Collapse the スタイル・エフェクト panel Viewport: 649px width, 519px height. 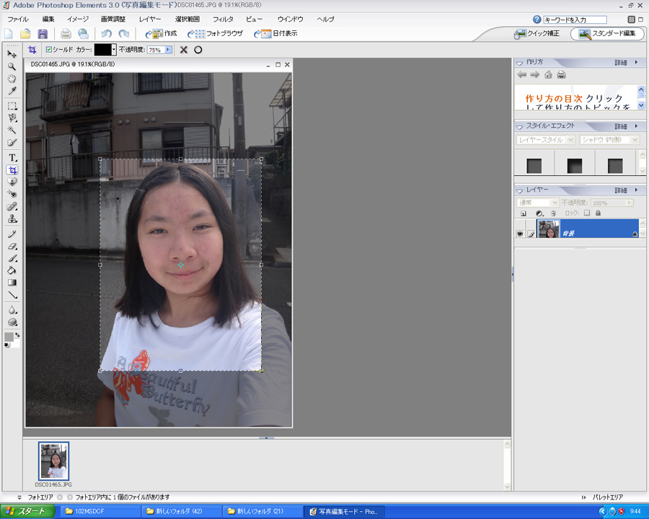pos(521,126)
